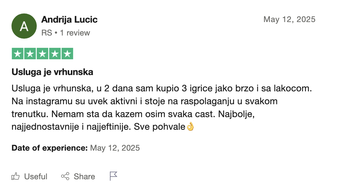Click the OK hand emoji in review
This screenshot has height=189, width=337.
(190, 126)
